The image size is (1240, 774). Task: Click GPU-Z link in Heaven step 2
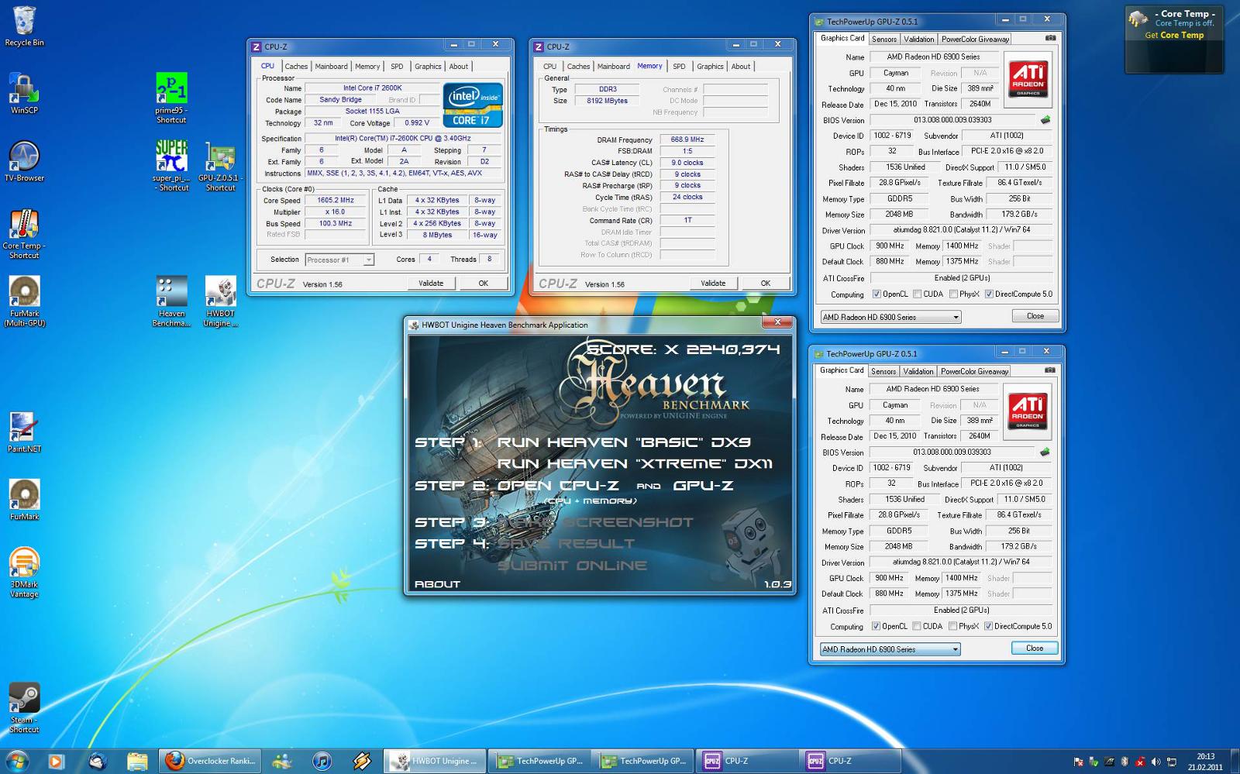pos(703,486)
